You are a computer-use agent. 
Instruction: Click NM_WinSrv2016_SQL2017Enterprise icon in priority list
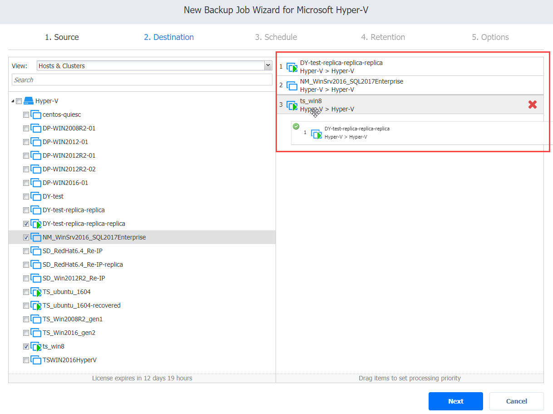pos(292,85)
